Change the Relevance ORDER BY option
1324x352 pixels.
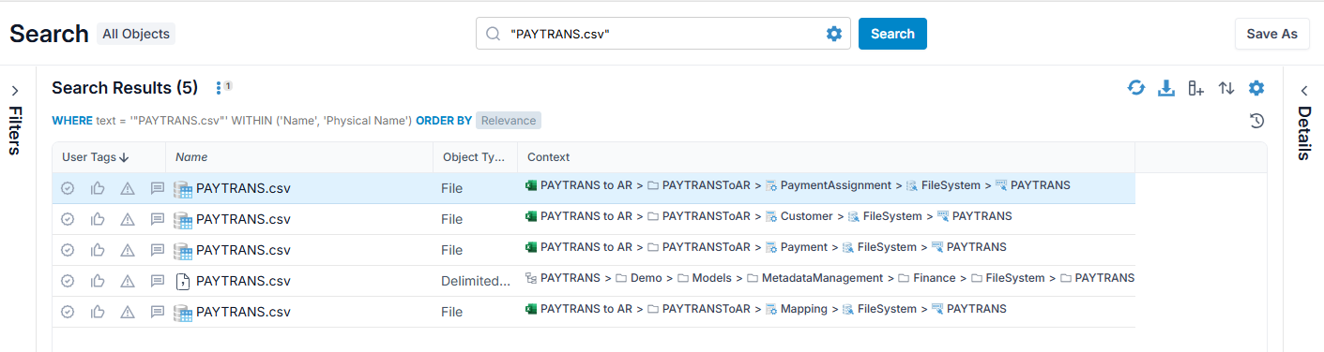509,121
